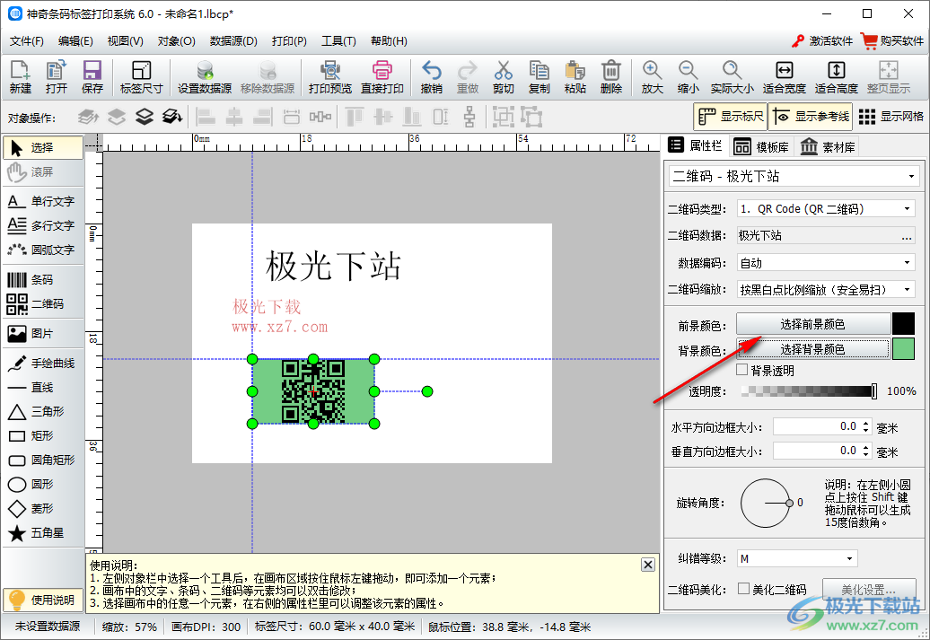Open a file with the 打开 icon
Viewport: 930px width, 640px height.
tap(57, 77)
